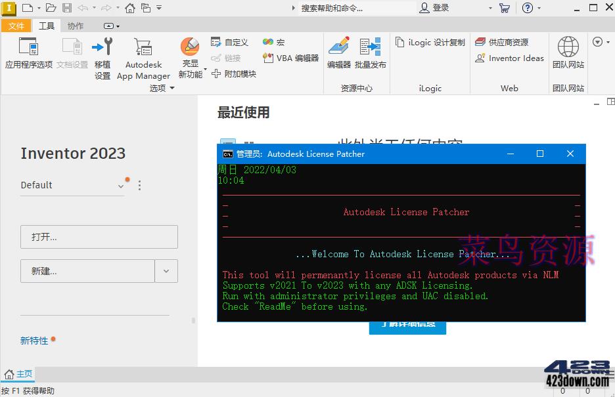The height and width of the screenshot is (397, 615).
Task: Click the 附加模块 add-ins item
Action: click(234, 73)
